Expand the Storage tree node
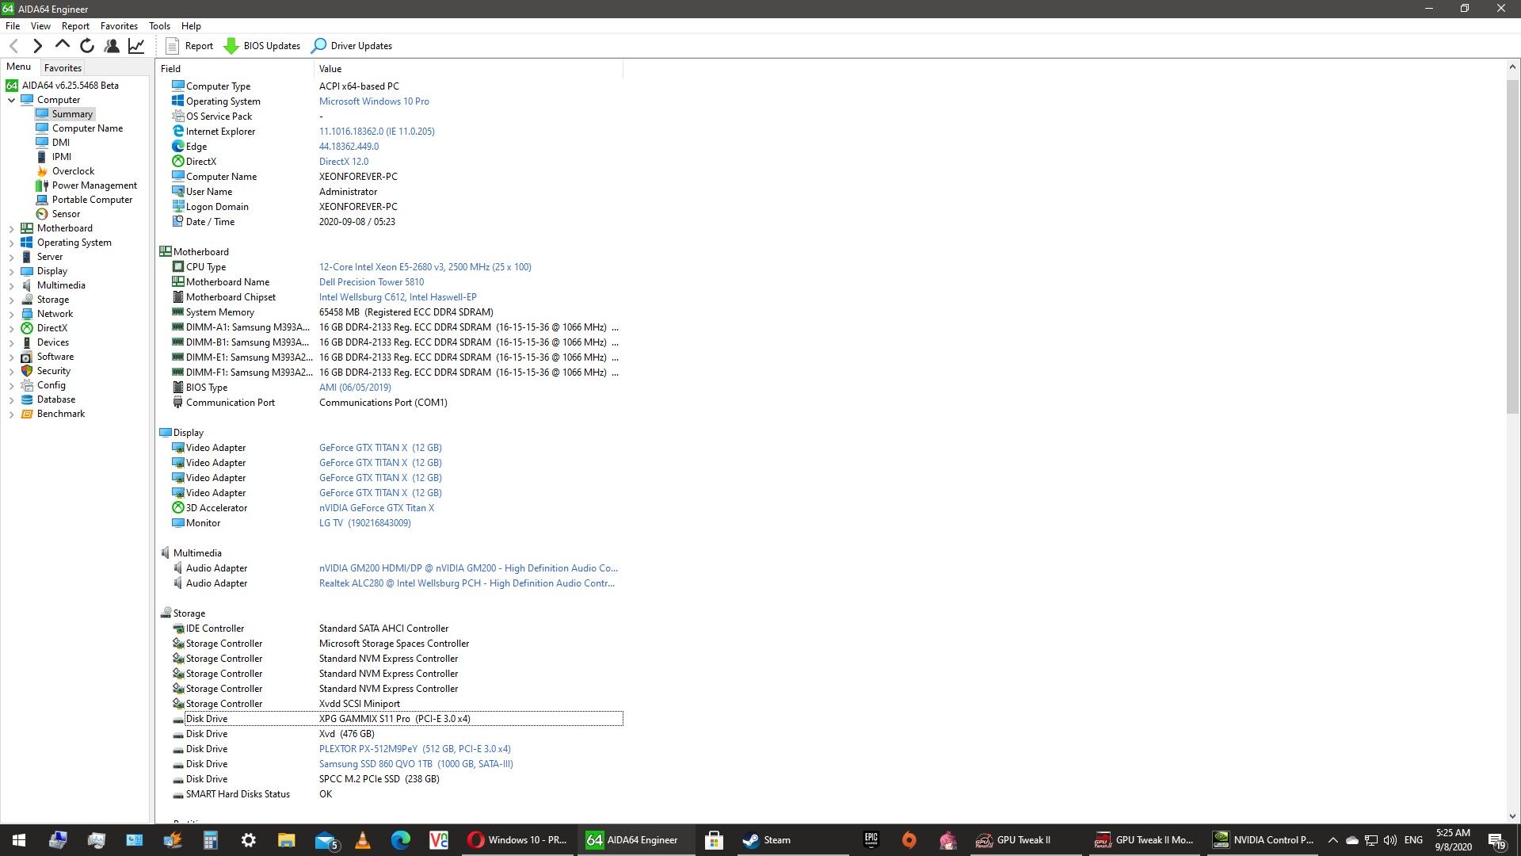Screen dimensions: 1521x856 click(12, 300)
